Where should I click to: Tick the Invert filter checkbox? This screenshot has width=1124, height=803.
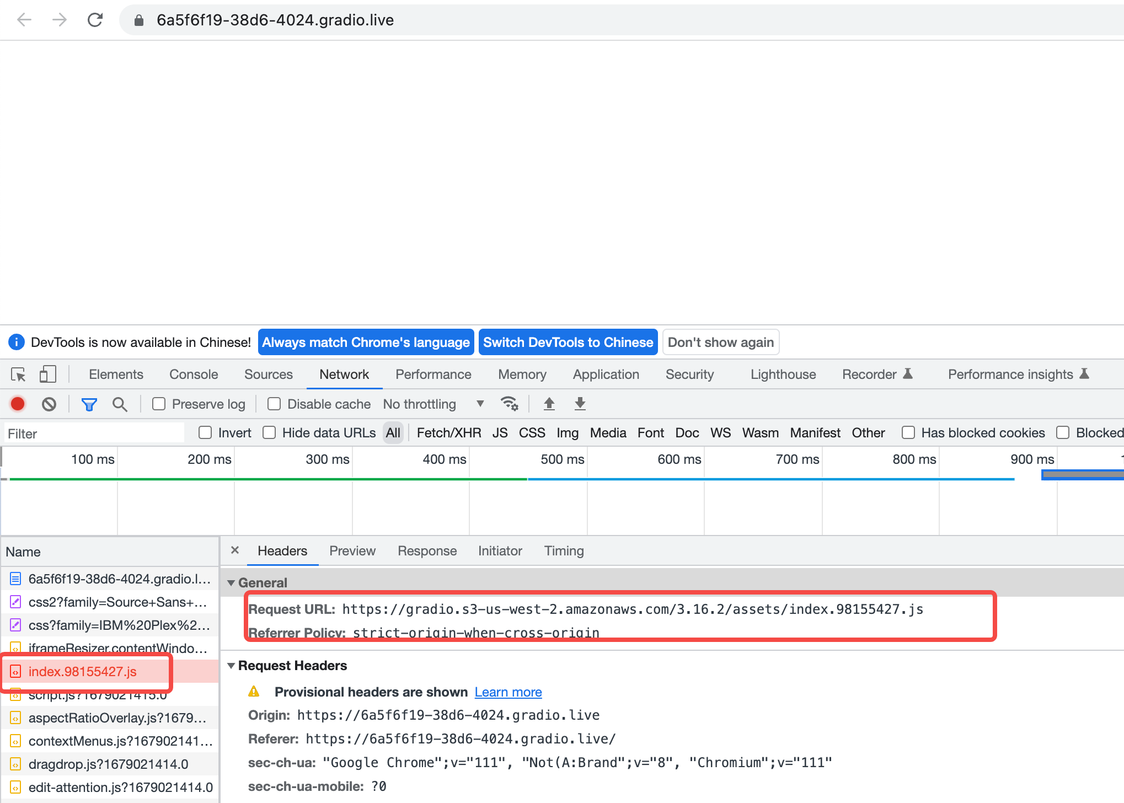coord(205,433)
